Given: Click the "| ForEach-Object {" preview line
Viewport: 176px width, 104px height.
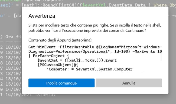Looking at the screenshot, I should [49, 56].
